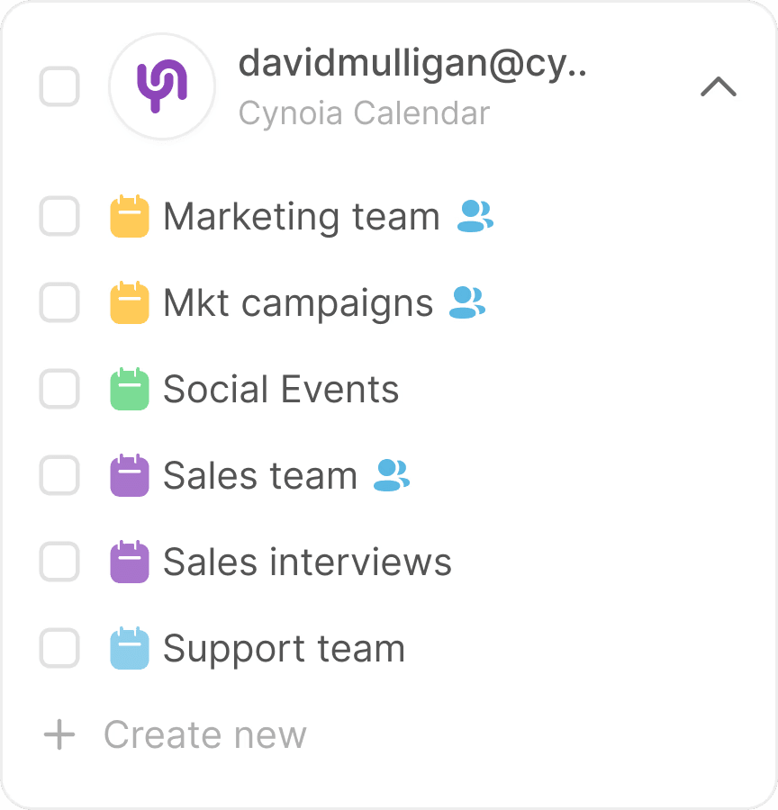Enable the Marketing team calendar checkbox

tap(59, 216)
